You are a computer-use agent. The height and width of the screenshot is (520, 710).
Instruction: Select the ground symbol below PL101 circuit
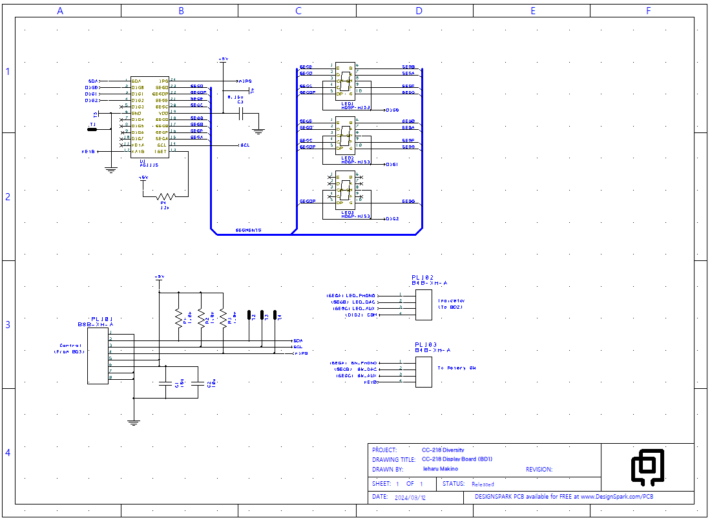133,423
